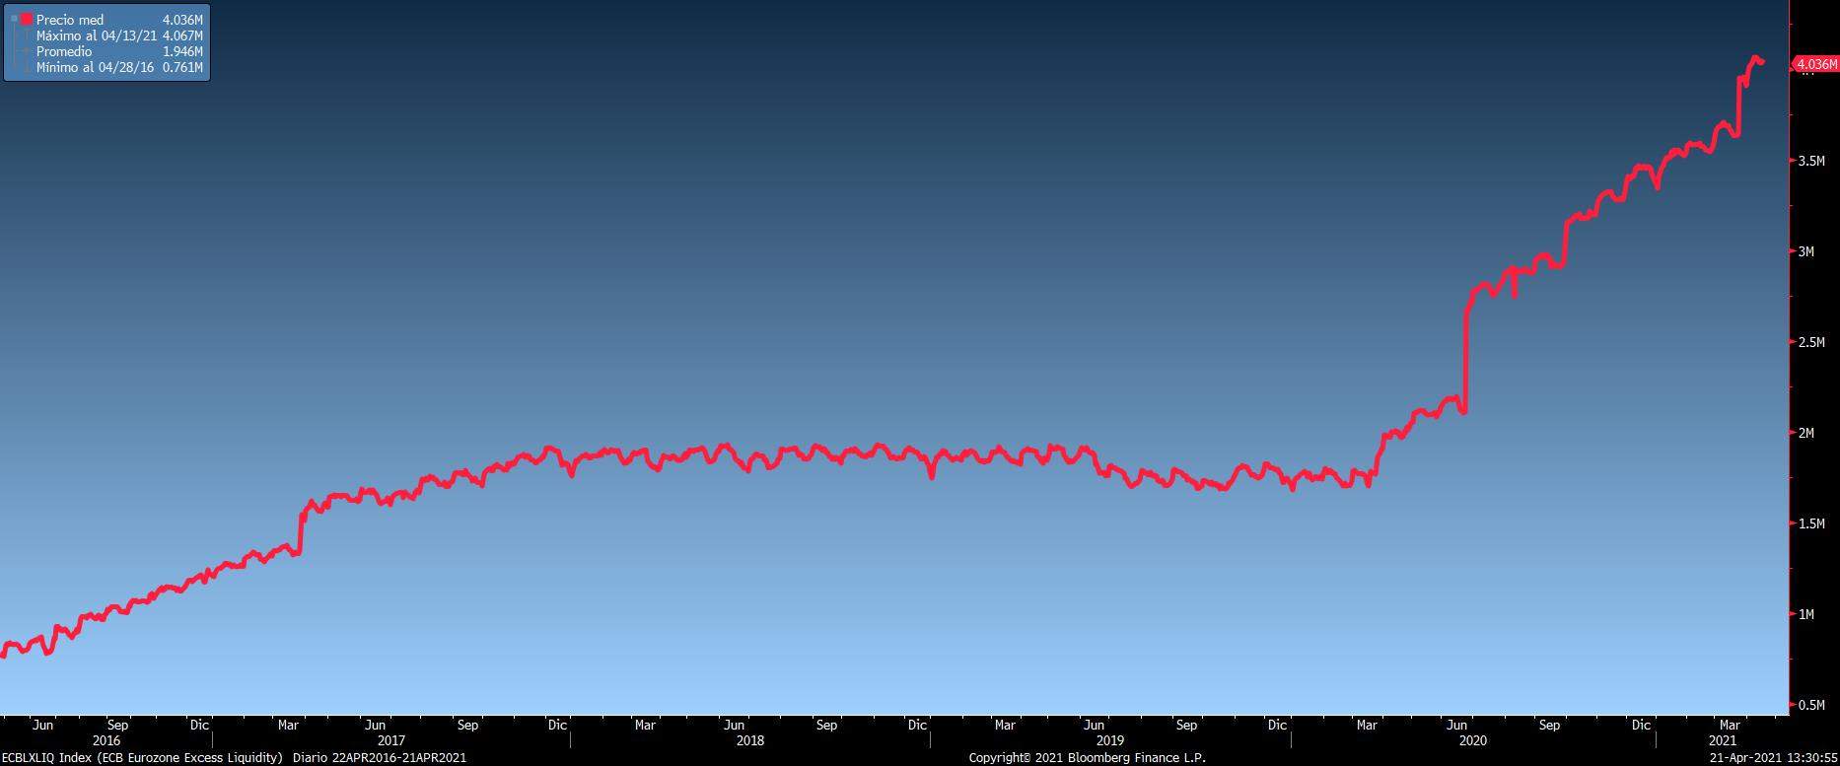The image size is (1840, 766).
Task: Click the 1.946M average value in the legend
Action: [182, 51]
